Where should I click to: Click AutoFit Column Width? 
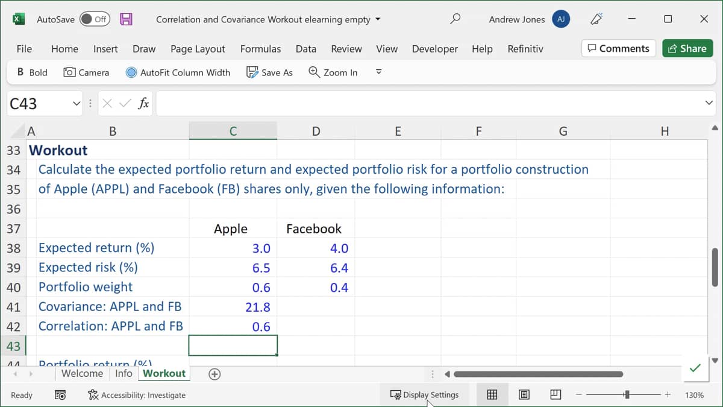tap(178, 72)
